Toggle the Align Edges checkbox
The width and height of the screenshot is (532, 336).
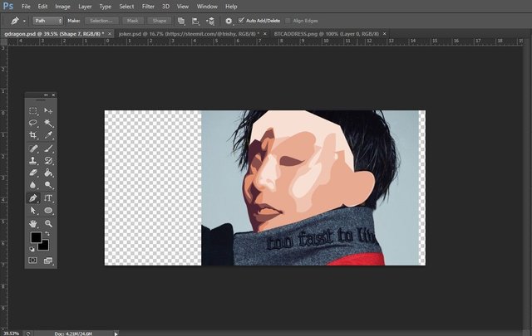click(289, 19)
